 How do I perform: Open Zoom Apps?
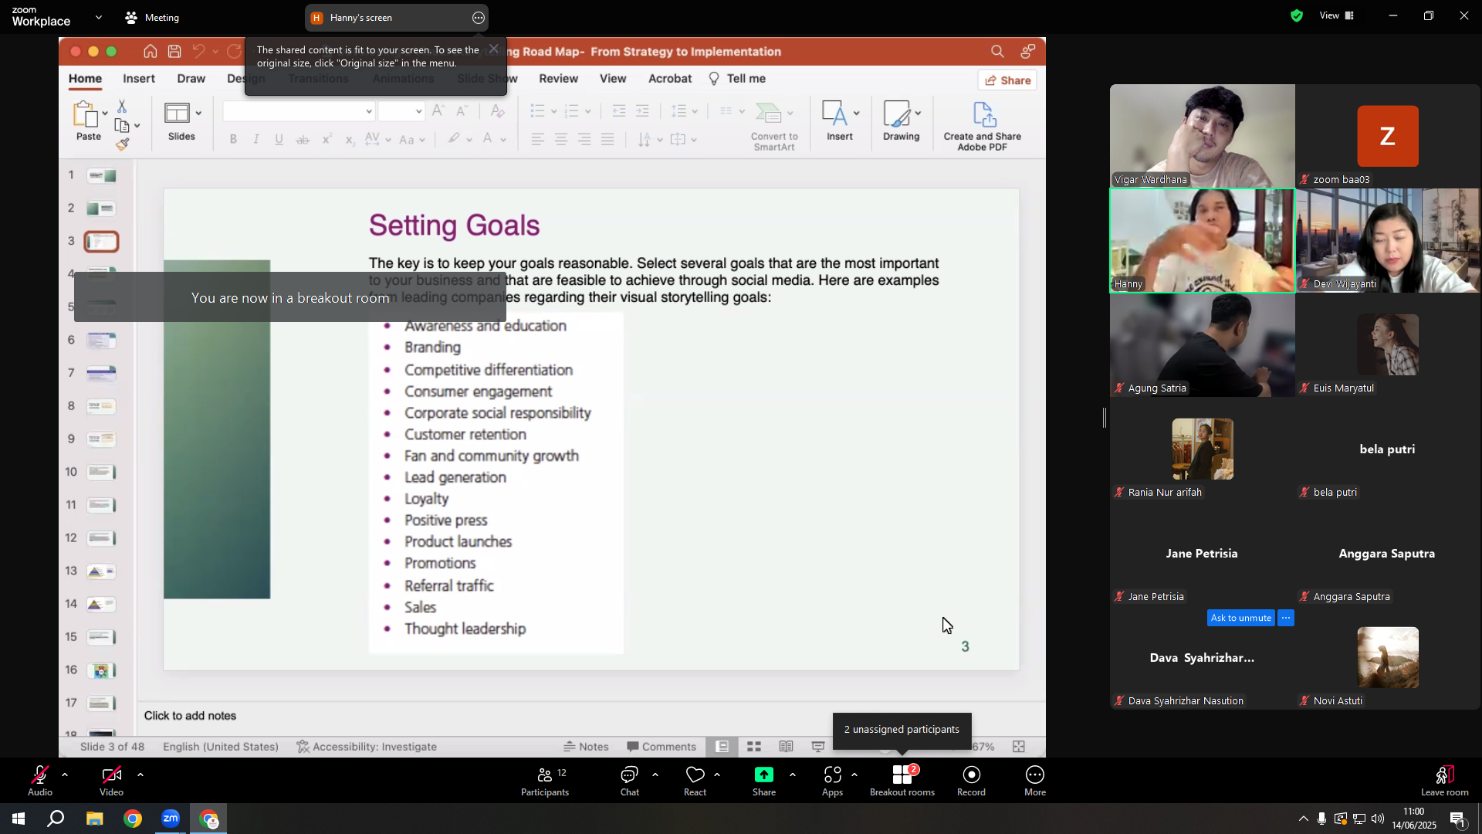pyautogui.click(x=832, y=780)
